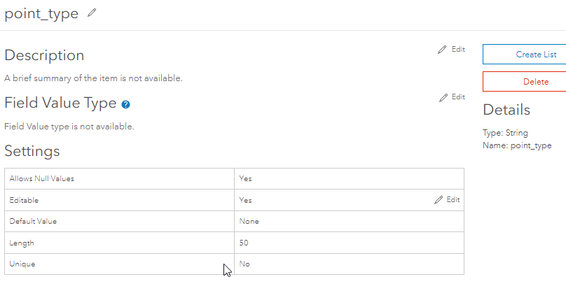Click the Length value 50 cell
The width and height of the screenshot is (566, 286).
[244, 243]
